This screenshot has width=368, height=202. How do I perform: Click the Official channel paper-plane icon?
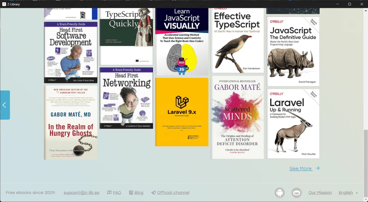[153, 192]
